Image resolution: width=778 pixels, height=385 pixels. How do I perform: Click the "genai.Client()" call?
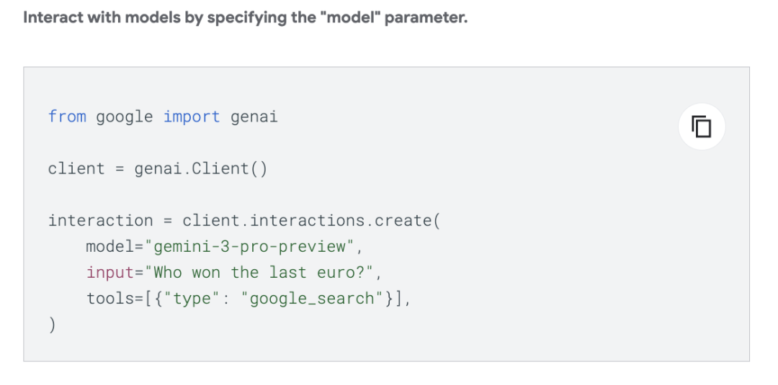click(x=201, y=169)
